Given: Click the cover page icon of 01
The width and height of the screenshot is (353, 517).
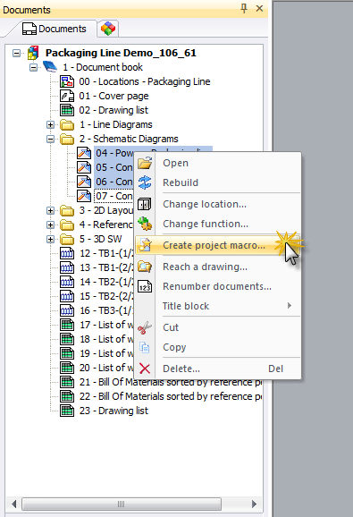Looking at the screenshot, I should 67,96.
